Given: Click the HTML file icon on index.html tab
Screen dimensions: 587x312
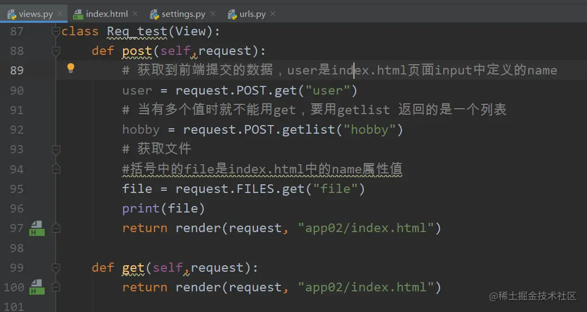Looking at the screenshot, I should click(x=78, y=14).
